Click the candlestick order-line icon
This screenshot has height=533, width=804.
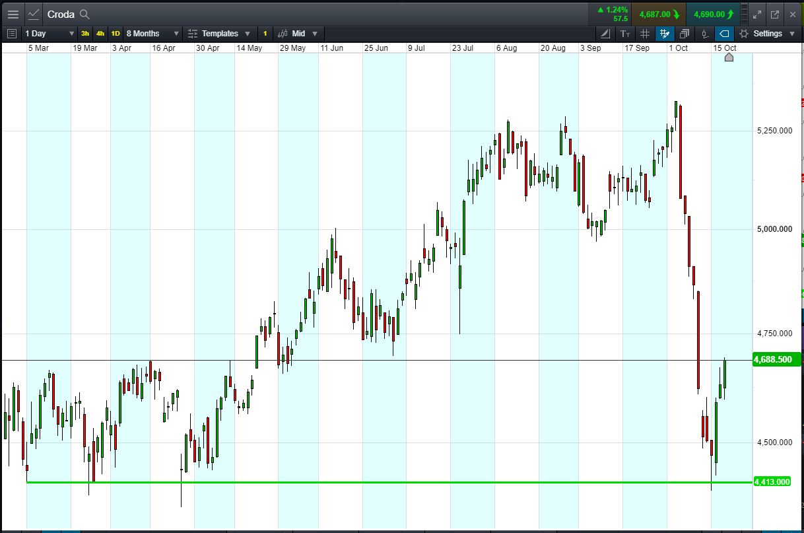(704, 34)
